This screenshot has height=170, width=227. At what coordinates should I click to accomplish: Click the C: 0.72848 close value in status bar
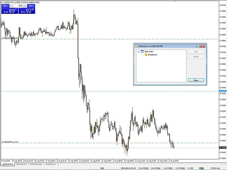click(181, 168)
